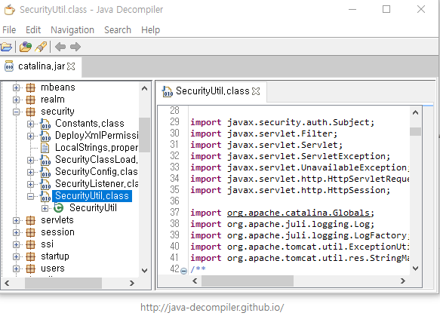Click the Java Decompiler coffee cup icon
The image size is (440, 319).
click(x=9, y=10)
